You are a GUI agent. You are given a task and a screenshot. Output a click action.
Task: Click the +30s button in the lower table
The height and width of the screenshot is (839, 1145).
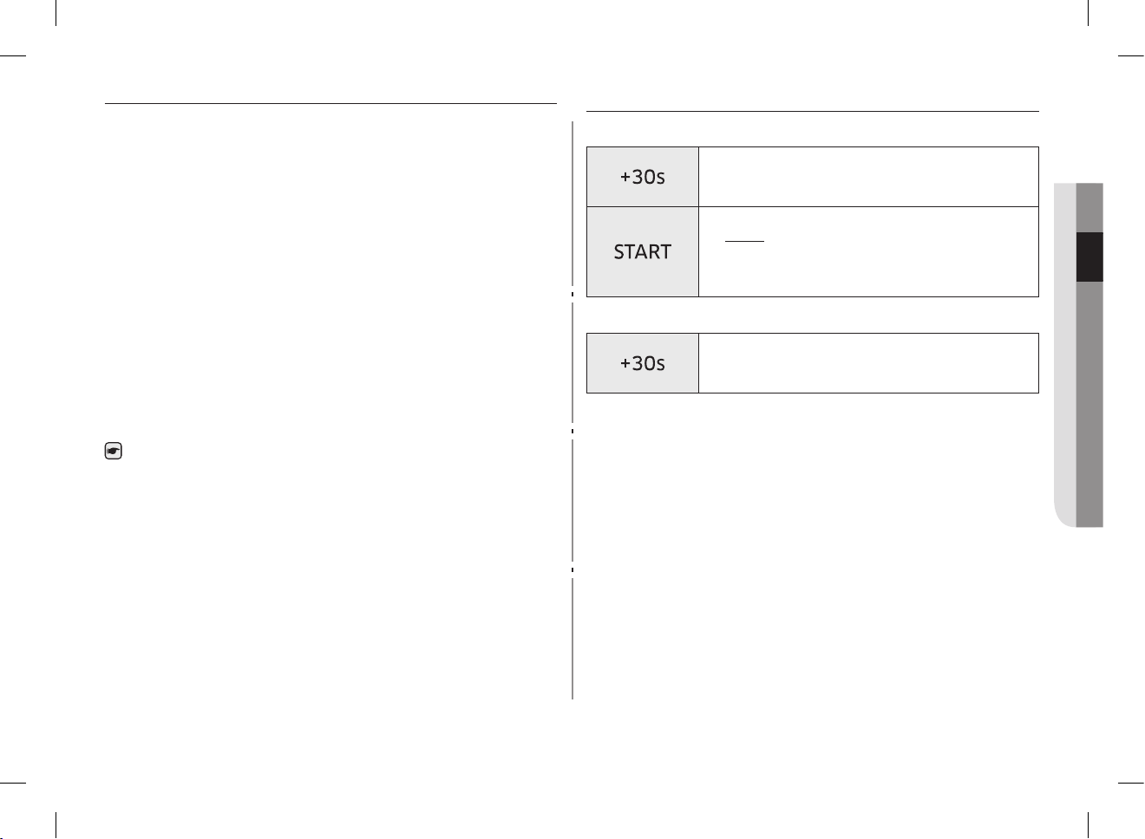[x=643, y=363]
